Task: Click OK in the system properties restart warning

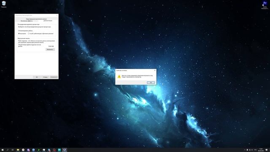Action: tap(151, 83)
